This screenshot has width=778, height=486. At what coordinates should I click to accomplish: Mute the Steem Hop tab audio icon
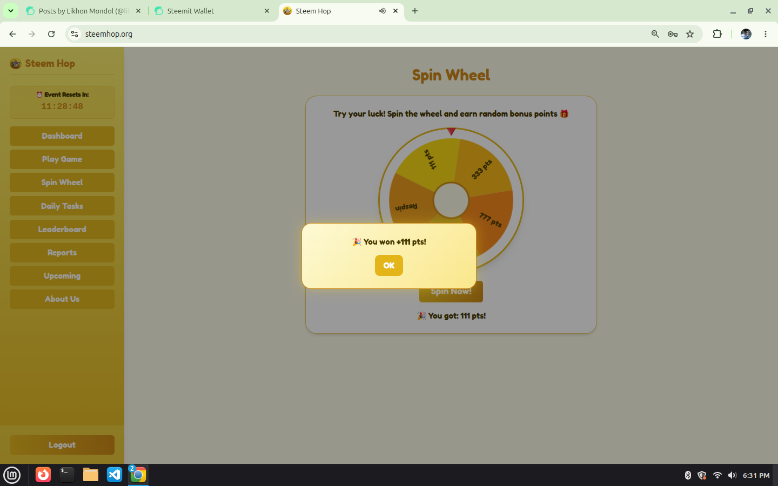[383, 11]
